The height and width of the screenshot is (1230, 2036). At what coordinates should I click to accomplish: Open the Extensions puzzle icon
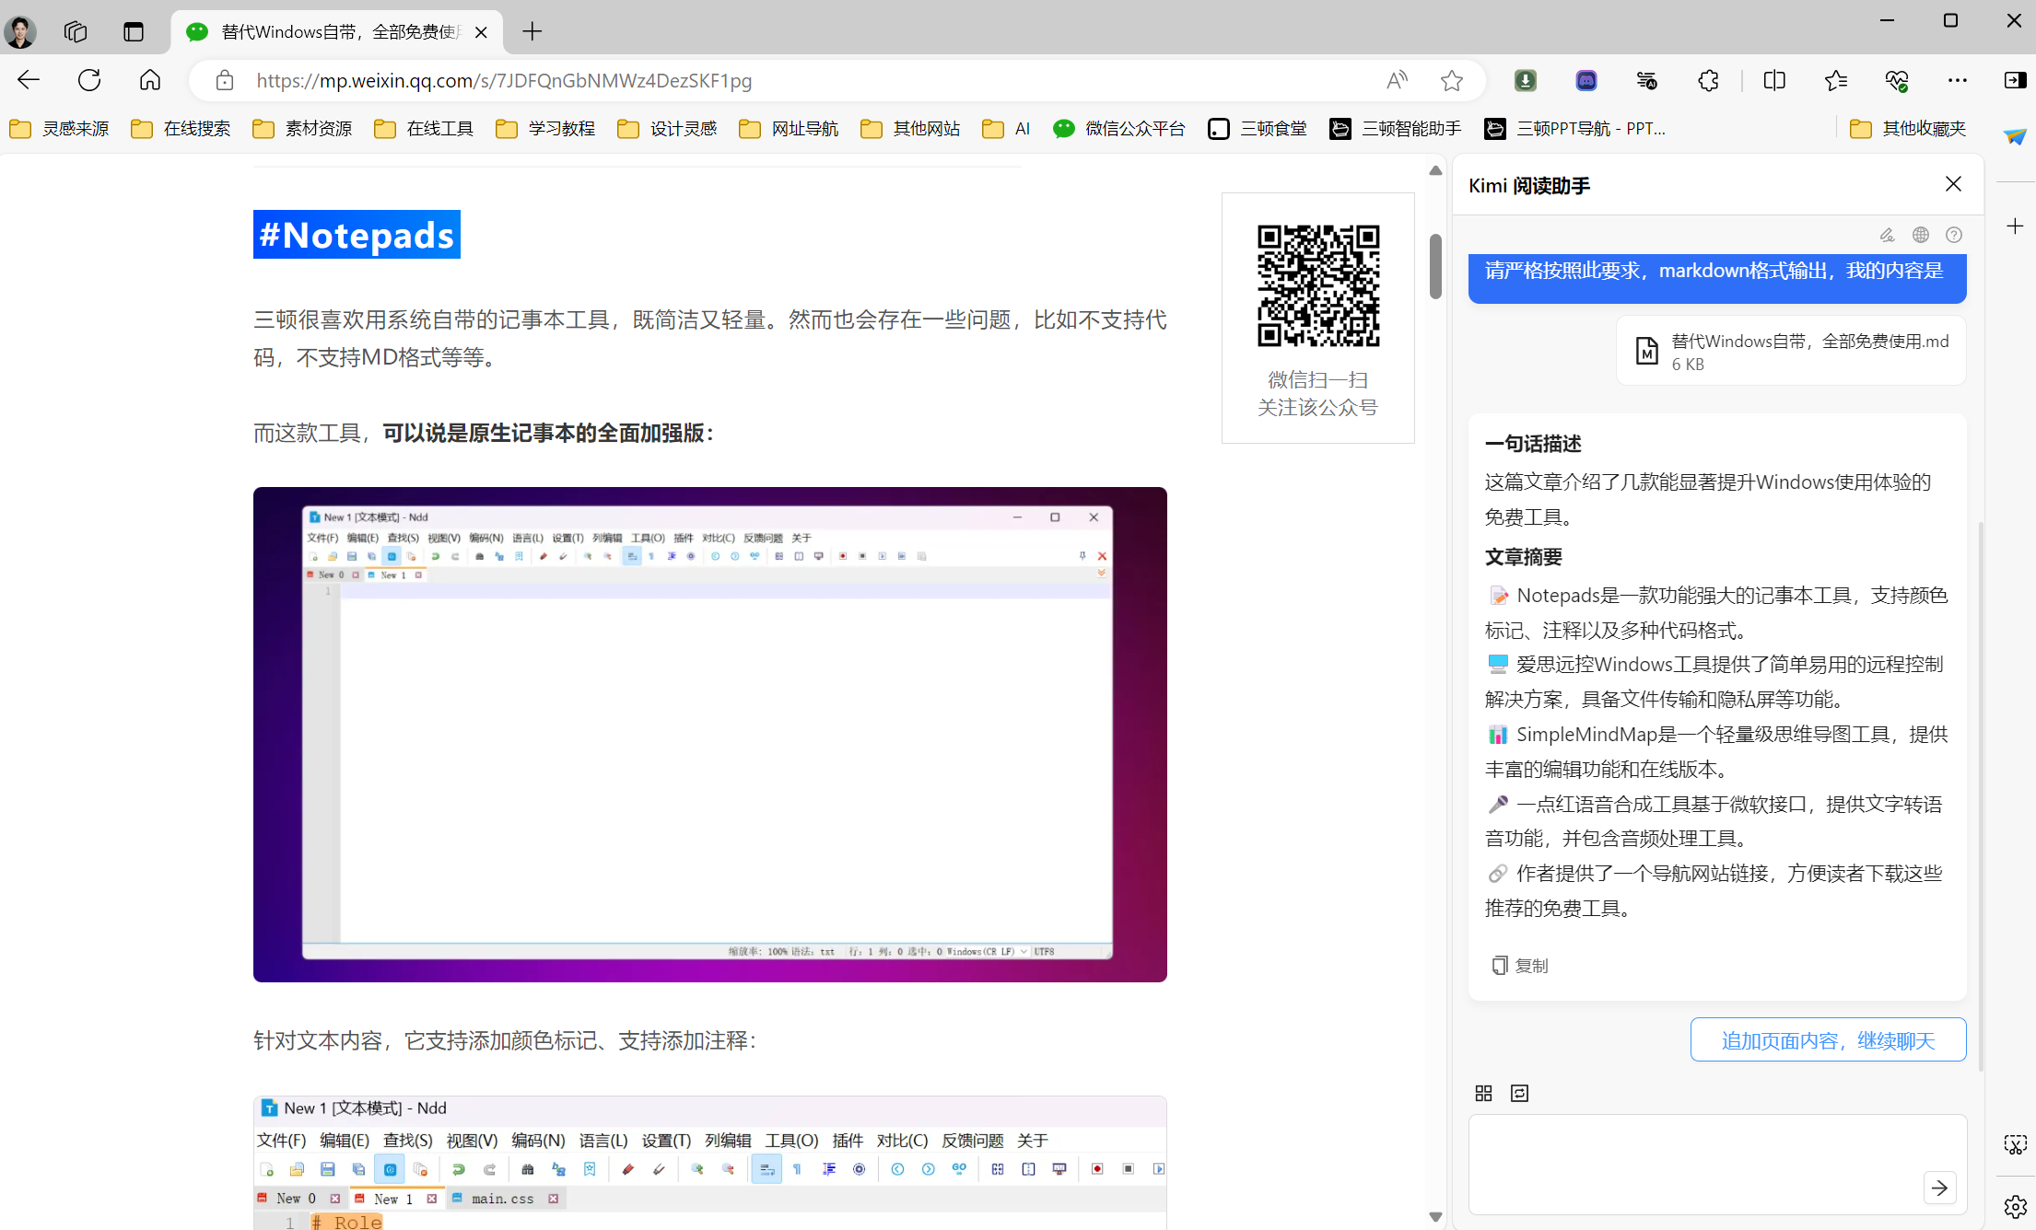[1708, 80]
